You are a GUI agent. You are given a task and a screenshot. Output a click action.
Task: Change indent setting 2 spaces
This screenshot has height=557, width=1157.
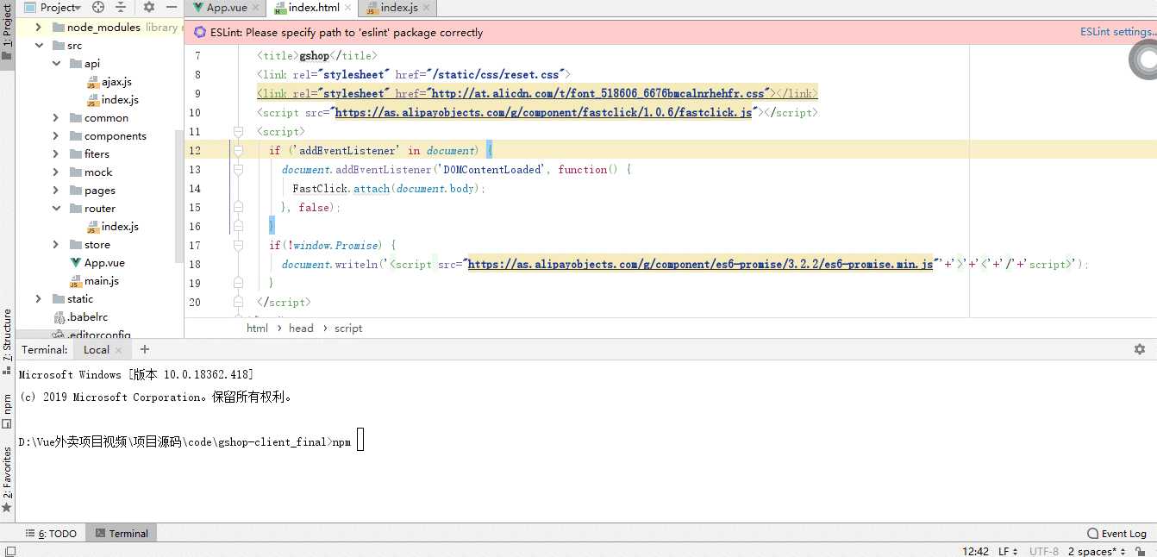[x=1098, y=551]
